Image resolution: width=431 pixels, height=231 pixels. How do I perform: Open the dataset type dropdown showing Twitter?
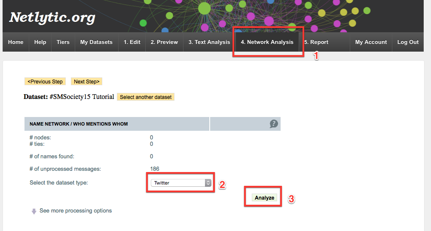[180, 183]
